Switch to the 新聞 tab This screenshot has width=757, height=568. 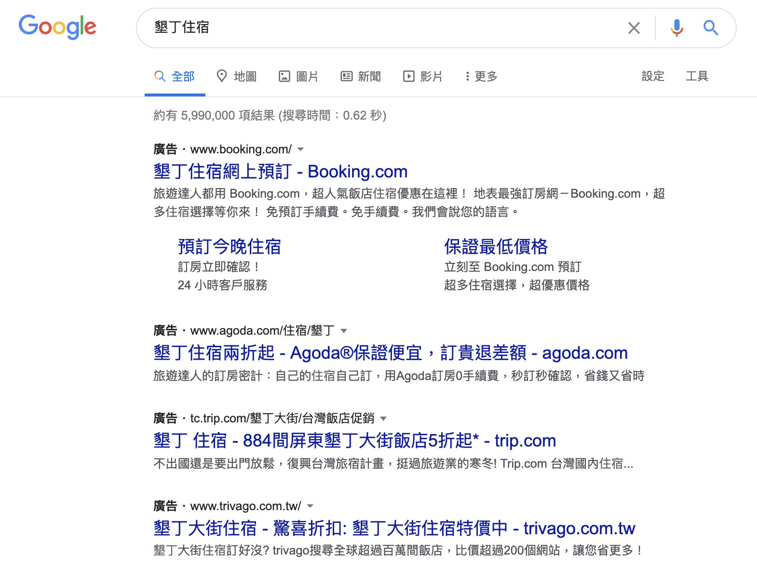coord(361,76)
